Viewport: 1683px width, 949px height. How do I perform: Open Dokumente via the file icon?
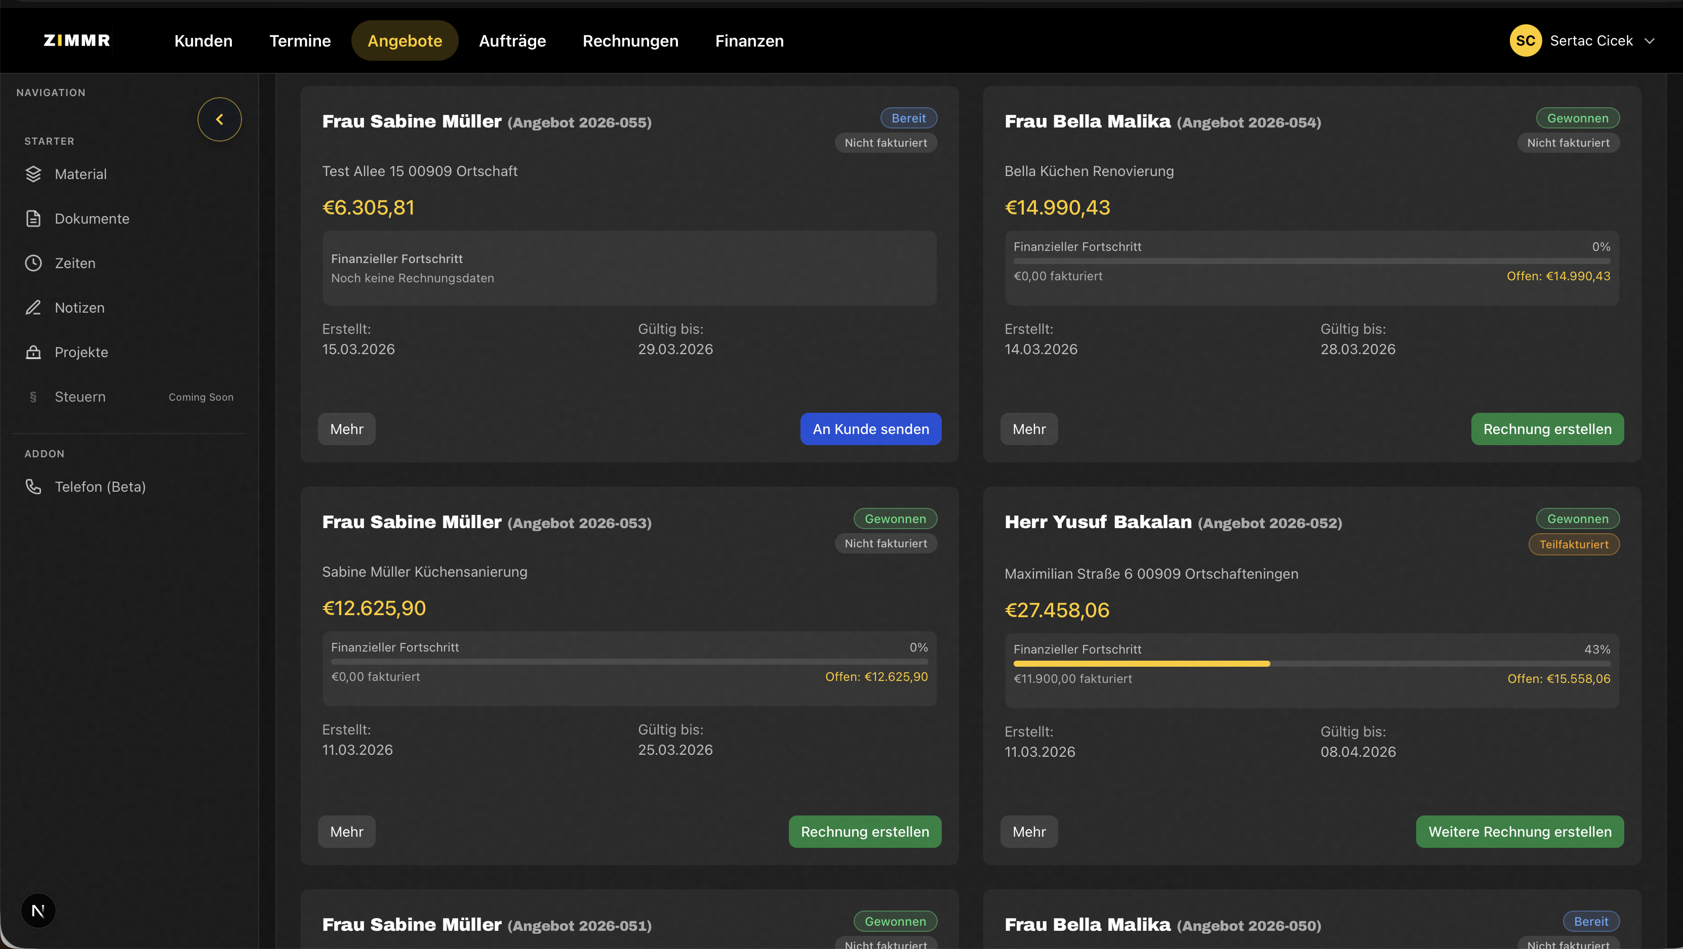pyautogui.click(x=33, y=219)
